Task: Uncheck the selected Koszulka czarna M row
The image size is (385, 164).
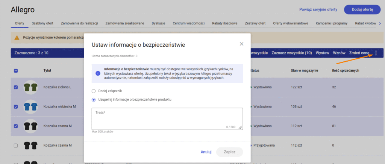Action: coord(16,126)
